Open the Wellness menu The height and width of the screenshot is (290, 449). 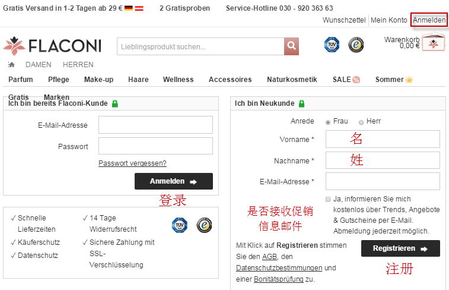[178, 80]
